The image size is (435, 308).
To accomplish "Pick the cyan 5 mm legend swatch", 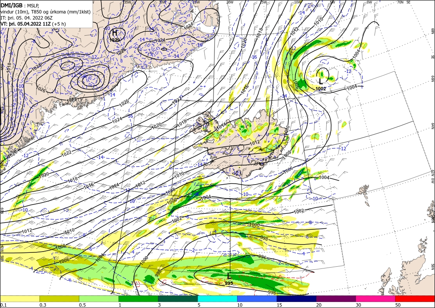I will (x=217, y=298).
